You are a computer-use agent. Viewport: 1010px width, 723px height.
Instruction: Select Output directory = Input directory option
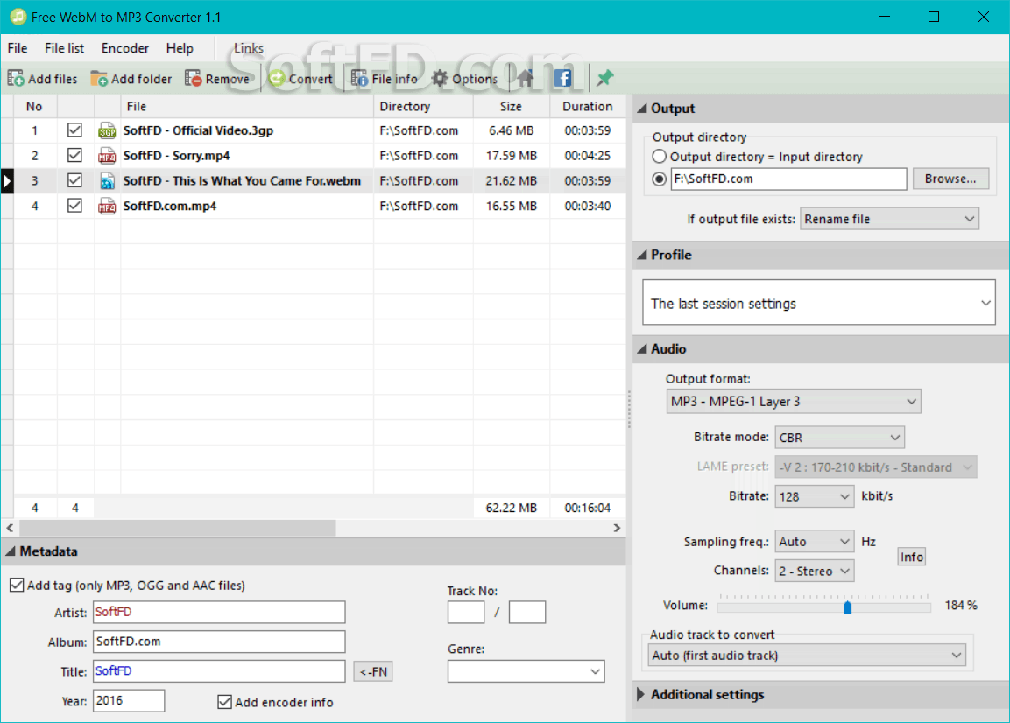[659, 157]
